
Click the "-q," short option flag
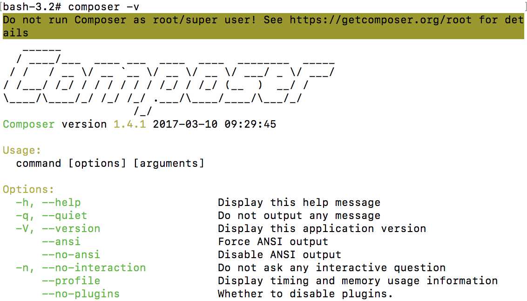click(x=25, y=216)
